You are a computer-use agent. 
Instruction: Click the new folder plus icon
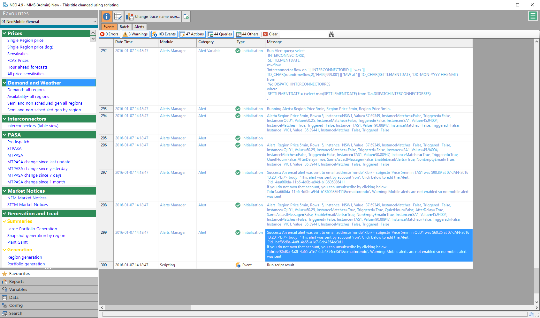pos(186,17)
